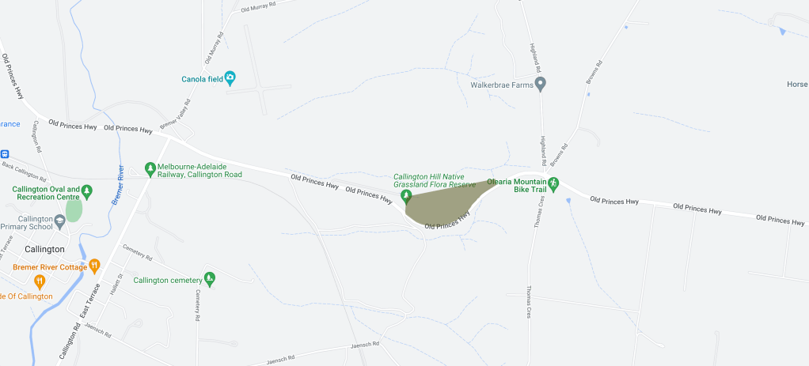Select the Melbourne-Adelaide Railway park pin
The image size is (809, 366).
[150, 169]
